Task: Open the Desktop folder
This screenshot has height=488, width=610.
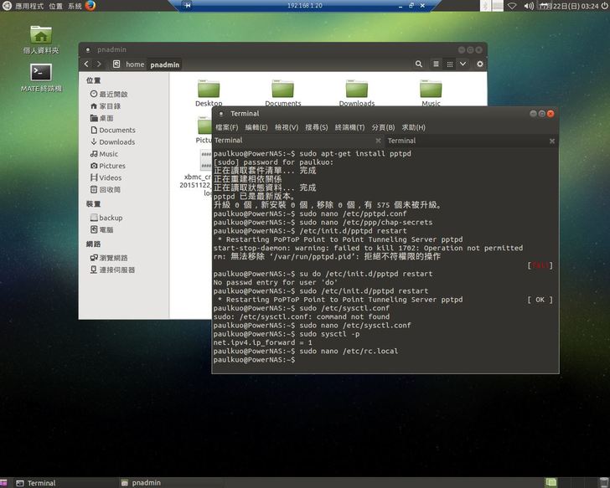Action: coord(209,90)
